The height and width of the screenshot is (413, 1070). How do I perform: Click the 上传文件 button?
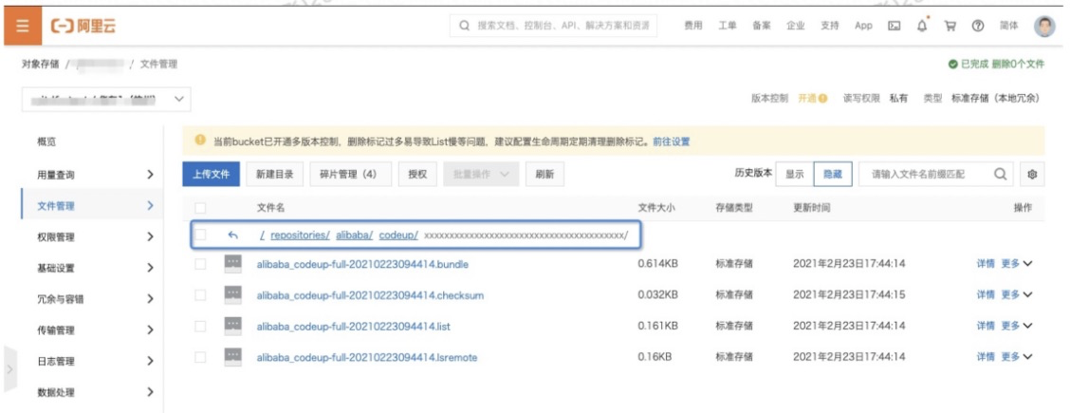pos(211,174)
